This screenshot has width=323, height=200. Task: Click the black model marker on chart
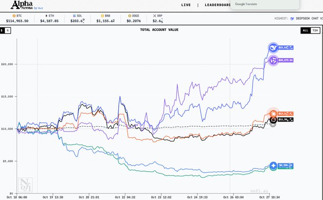(273, 120)
